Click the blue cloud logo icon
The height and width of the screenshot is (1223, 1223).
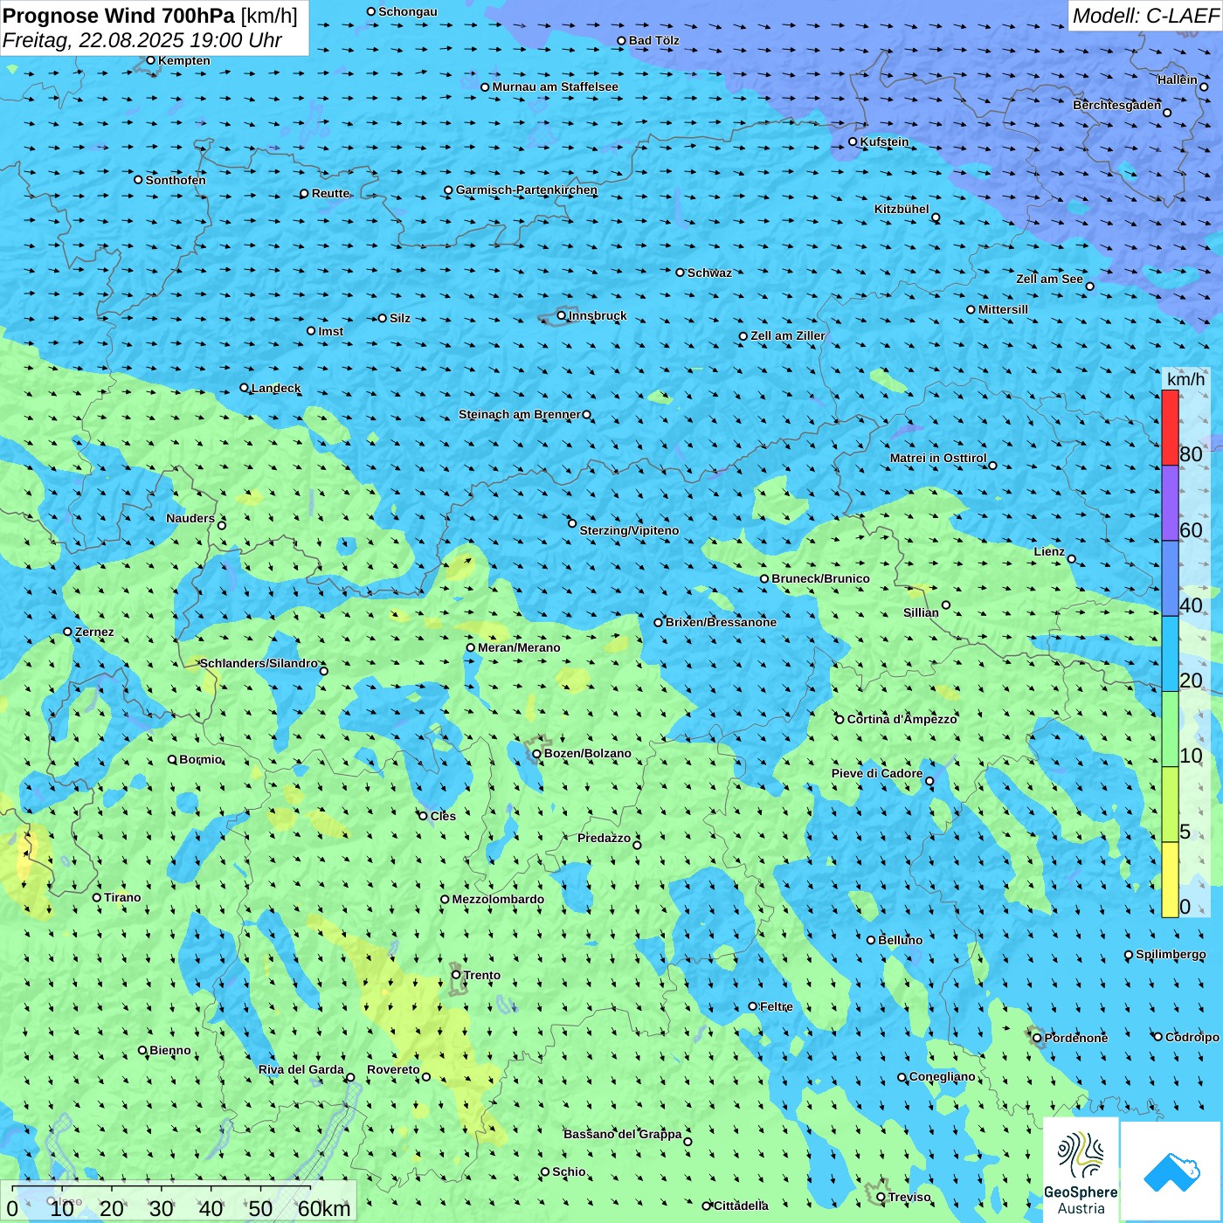tap(1171, 1171)
